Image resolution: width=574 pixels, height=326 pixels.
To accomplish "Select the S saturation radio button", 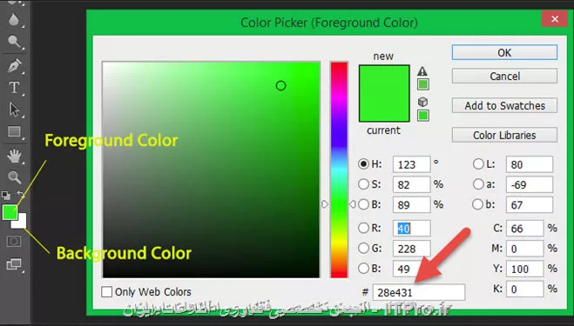I will click(x=363, y=183).
